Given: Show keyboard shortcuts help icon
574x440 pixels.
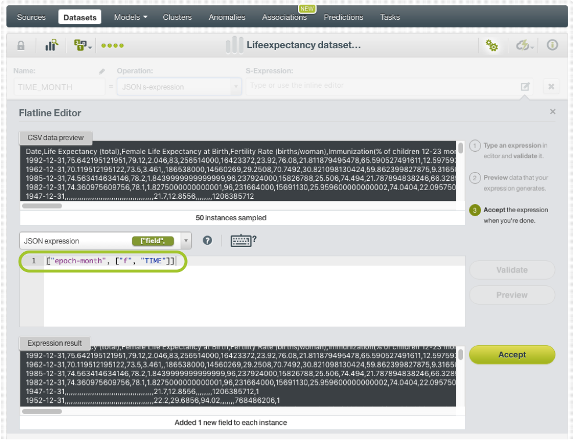Looking at the screenshot, I should pos(243,241).
